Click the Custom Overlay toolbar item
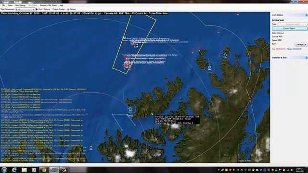308x173 pixels. tap(59, 9)
